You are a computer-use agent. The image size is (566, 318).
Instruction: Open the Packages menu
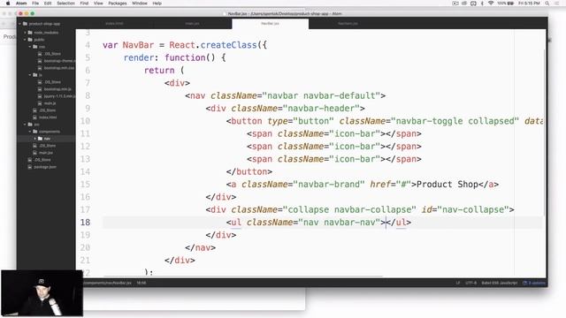118,4
